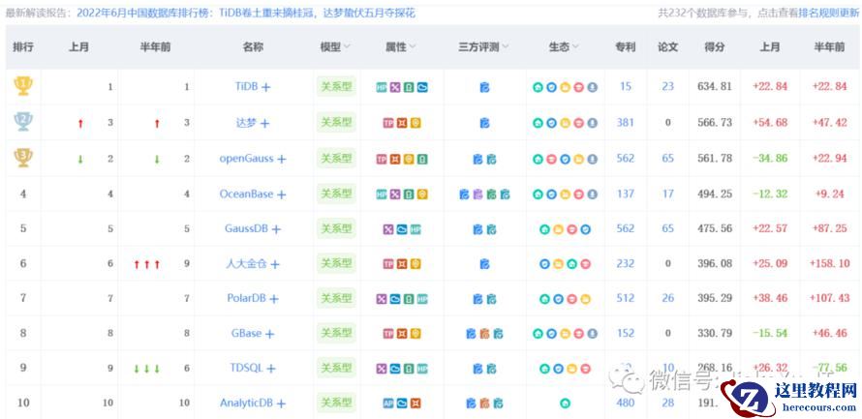Viewport: 862px width, 419px height.
Task: Open the TiDB database name link
Action: [x=246, y=87]
